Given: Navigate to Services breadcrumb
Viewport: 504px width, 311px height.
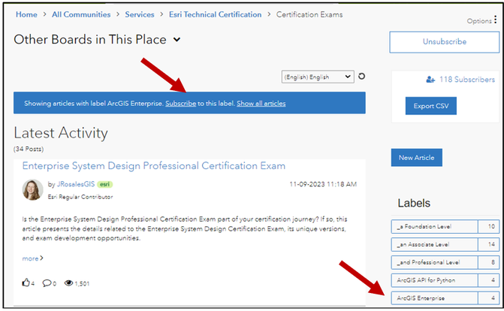Looking at the screenshot, I should [x=140, y=14].
